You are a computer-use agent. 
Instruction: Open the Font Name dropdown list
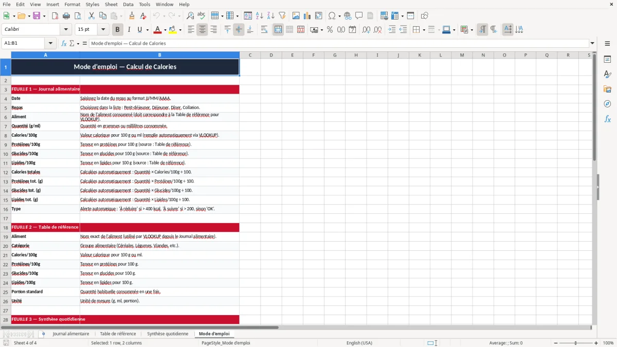[65, 30]
